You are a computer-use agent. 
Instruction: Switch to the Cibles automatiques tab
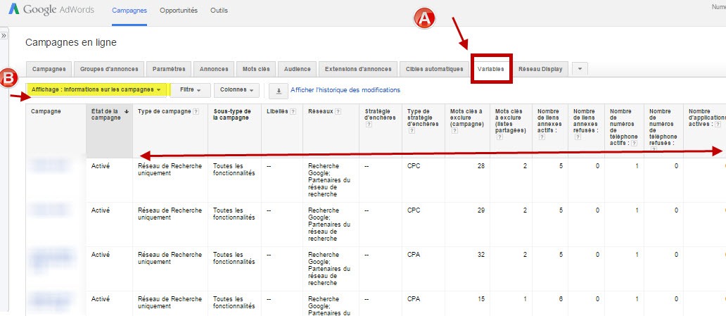click(x=434, y=69)
